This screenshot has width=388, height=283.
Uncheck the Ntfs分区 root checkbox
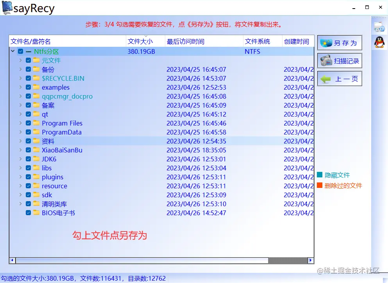click(x=21, y=51)
